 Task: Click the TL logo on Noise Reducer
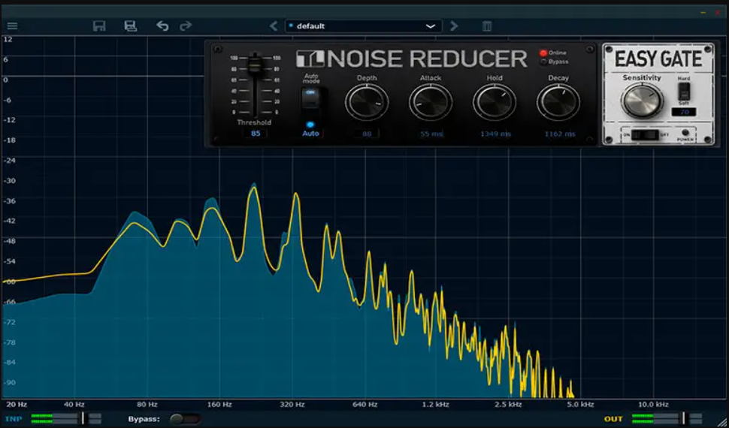click(x=311, y=59)
